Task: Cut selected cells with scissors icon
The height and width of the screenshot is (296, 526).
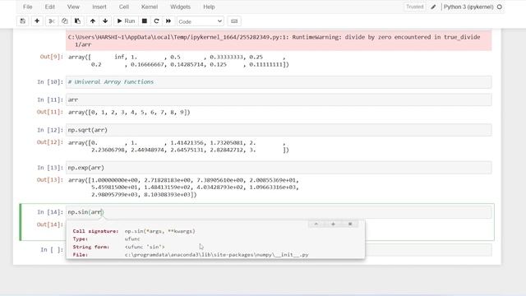Action: (52, 21)
